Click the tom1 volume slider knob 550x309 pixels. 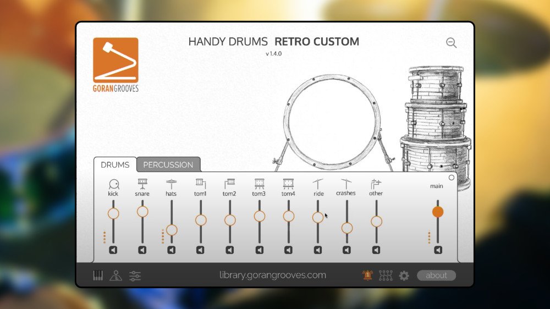201,220
